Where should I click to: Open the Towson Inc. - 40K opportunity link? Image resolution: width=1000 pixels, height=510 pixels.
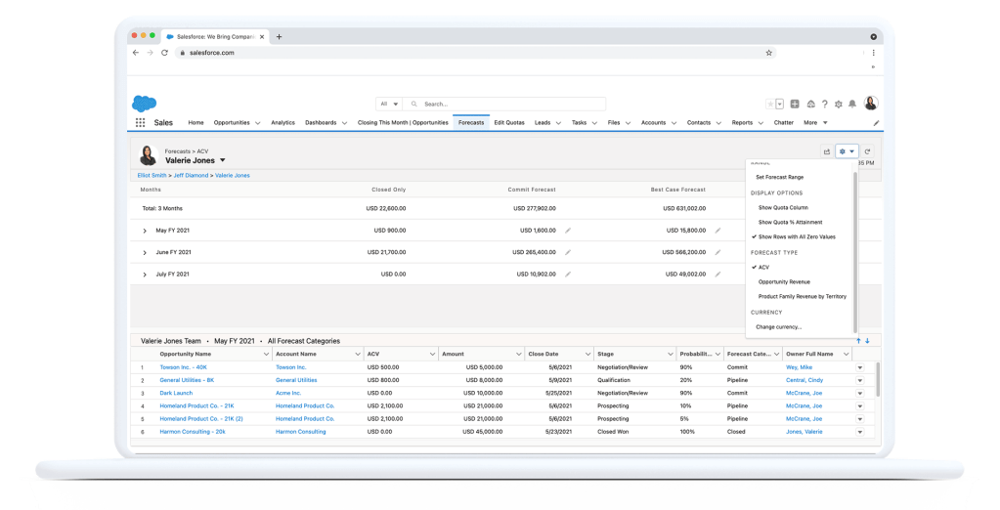click(x=183, y=367)
